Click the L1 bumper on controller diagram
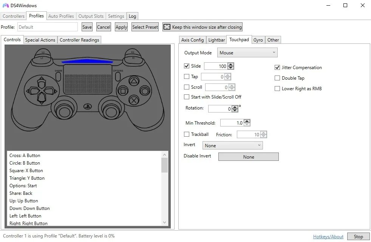 tap(42, 59)
